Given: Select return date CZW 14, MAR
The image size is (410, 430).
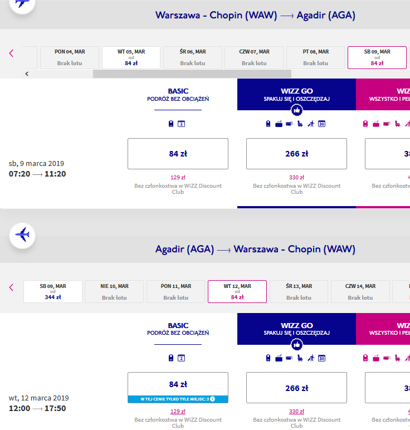Looking at the screenshot, I should click(x=360, y=291).
